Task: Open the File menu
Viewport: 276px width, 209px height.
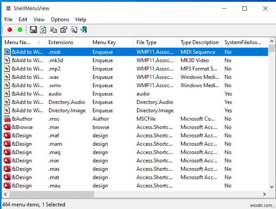Action: coord(8,19)
